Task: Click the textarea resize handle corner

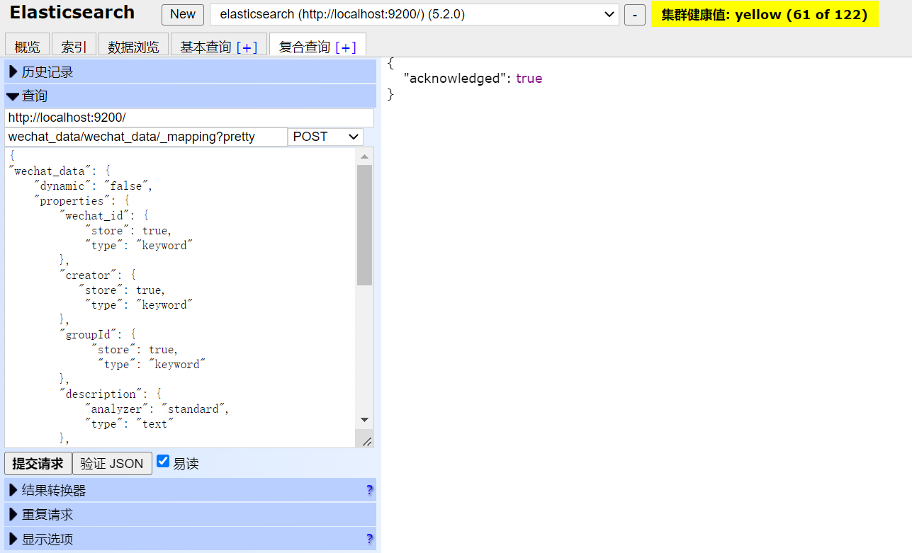Action: pyautogui.click(x=366, y=440)
